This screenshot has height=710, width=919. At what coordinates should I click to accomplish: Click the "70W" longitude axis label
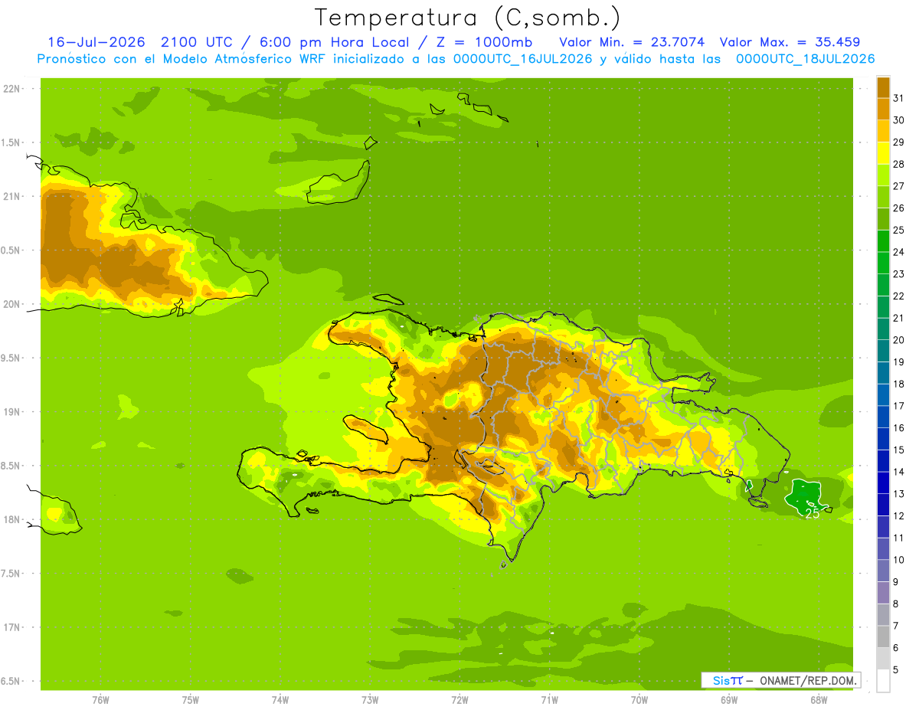[639, 700]
